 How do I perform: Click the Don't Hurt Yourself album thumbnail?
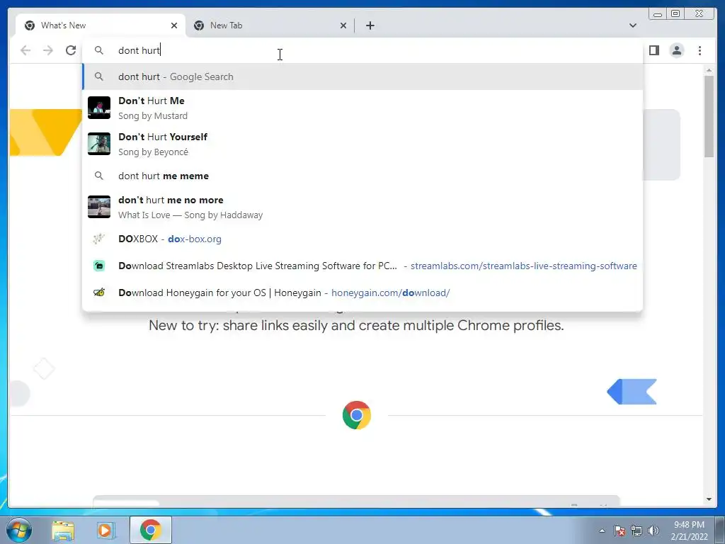(x=99, y=144)
